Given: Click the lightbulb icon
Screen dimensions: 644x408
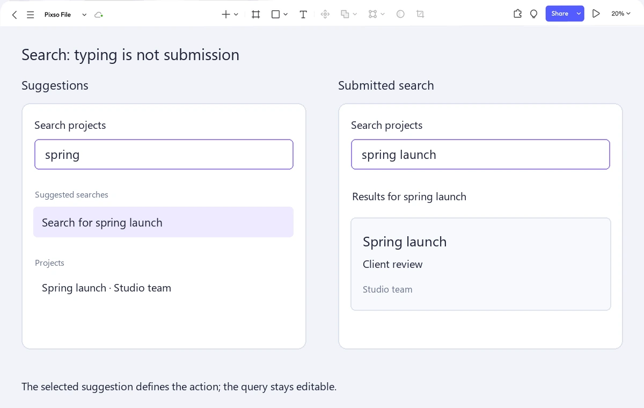Looking at the screenshot, I should (x=533, y=14).
